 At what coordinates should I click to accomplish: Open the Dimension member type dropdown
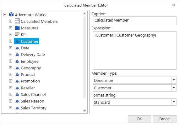point(174,80)
